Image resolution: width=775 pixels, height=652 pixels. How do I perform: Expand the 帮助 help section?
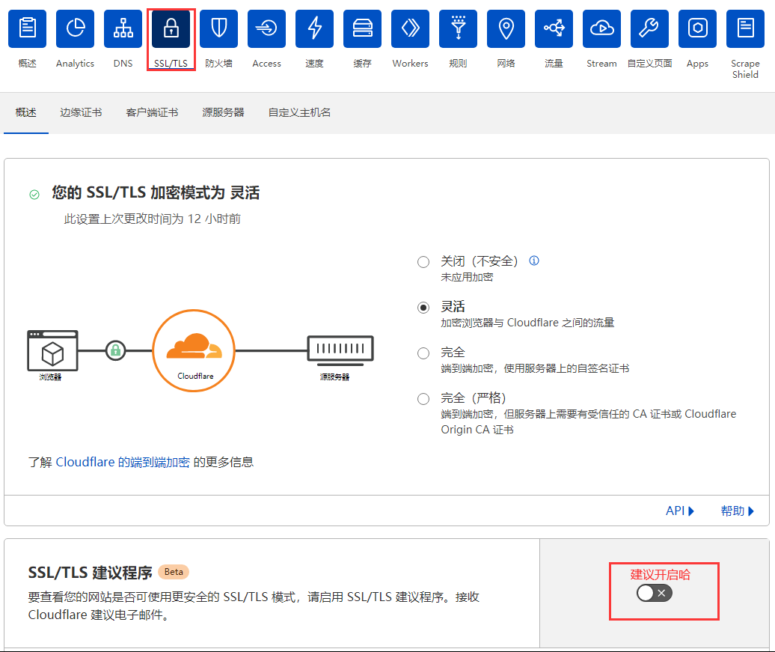pyautogui.click(x=738, y=511)
